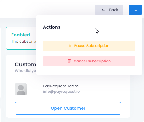Screen dimensions: 144x122
Task: Click the left arrow icon beside Back
Action: coord(103,10)
